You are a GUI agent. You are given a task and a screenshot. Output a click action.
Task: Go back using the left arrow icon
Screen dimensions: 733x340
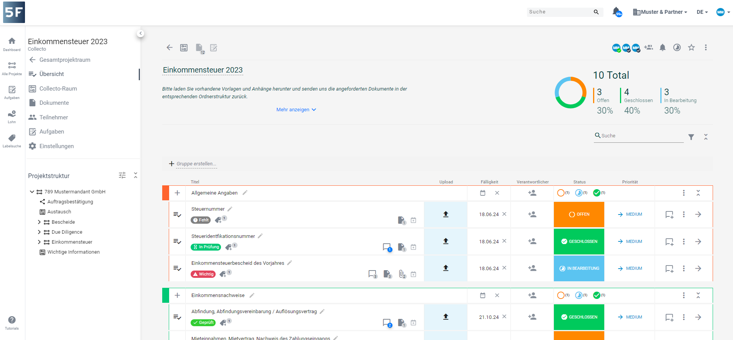coord(170,48)
